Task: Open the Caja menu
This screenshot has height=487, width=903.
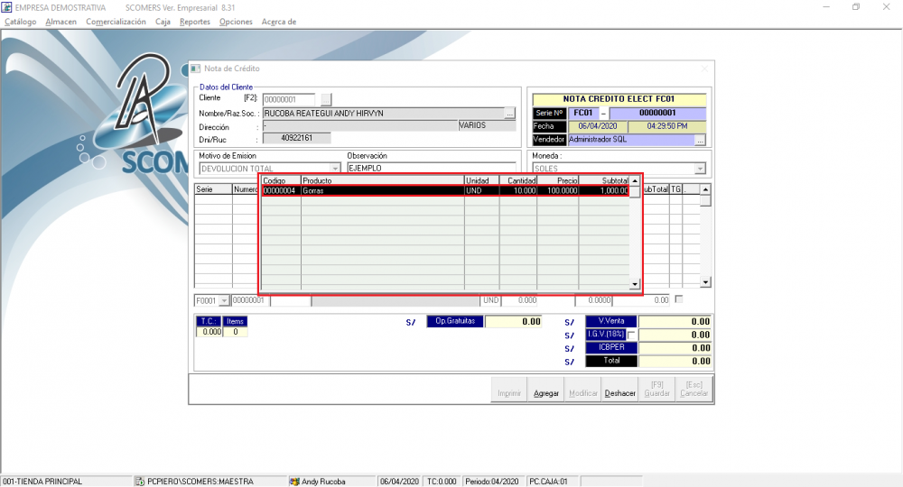Action: tap(163, 22)
